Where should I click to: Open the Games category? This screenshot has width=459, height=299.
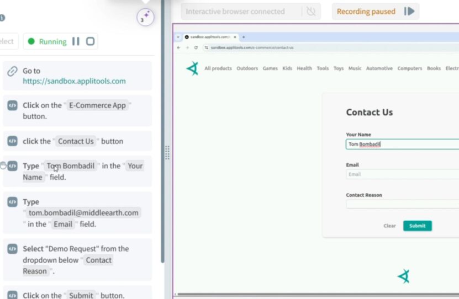pyautogui.click(x=270, y=68)
